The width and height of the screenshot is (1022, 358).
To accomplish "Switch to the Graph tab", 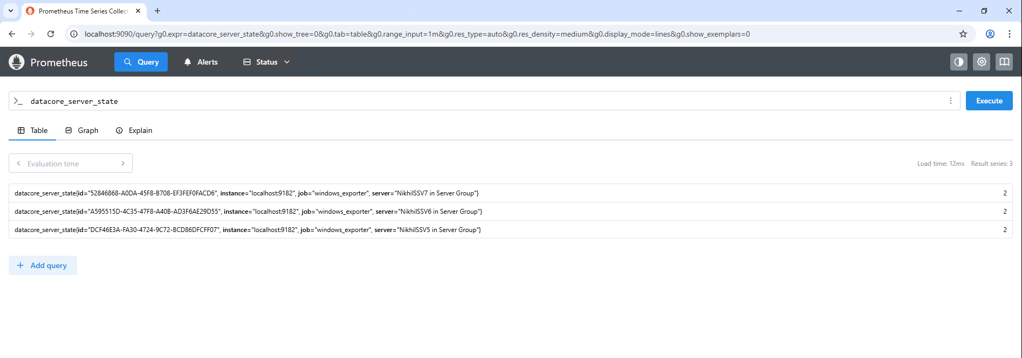I will click(x=81, y=130).
